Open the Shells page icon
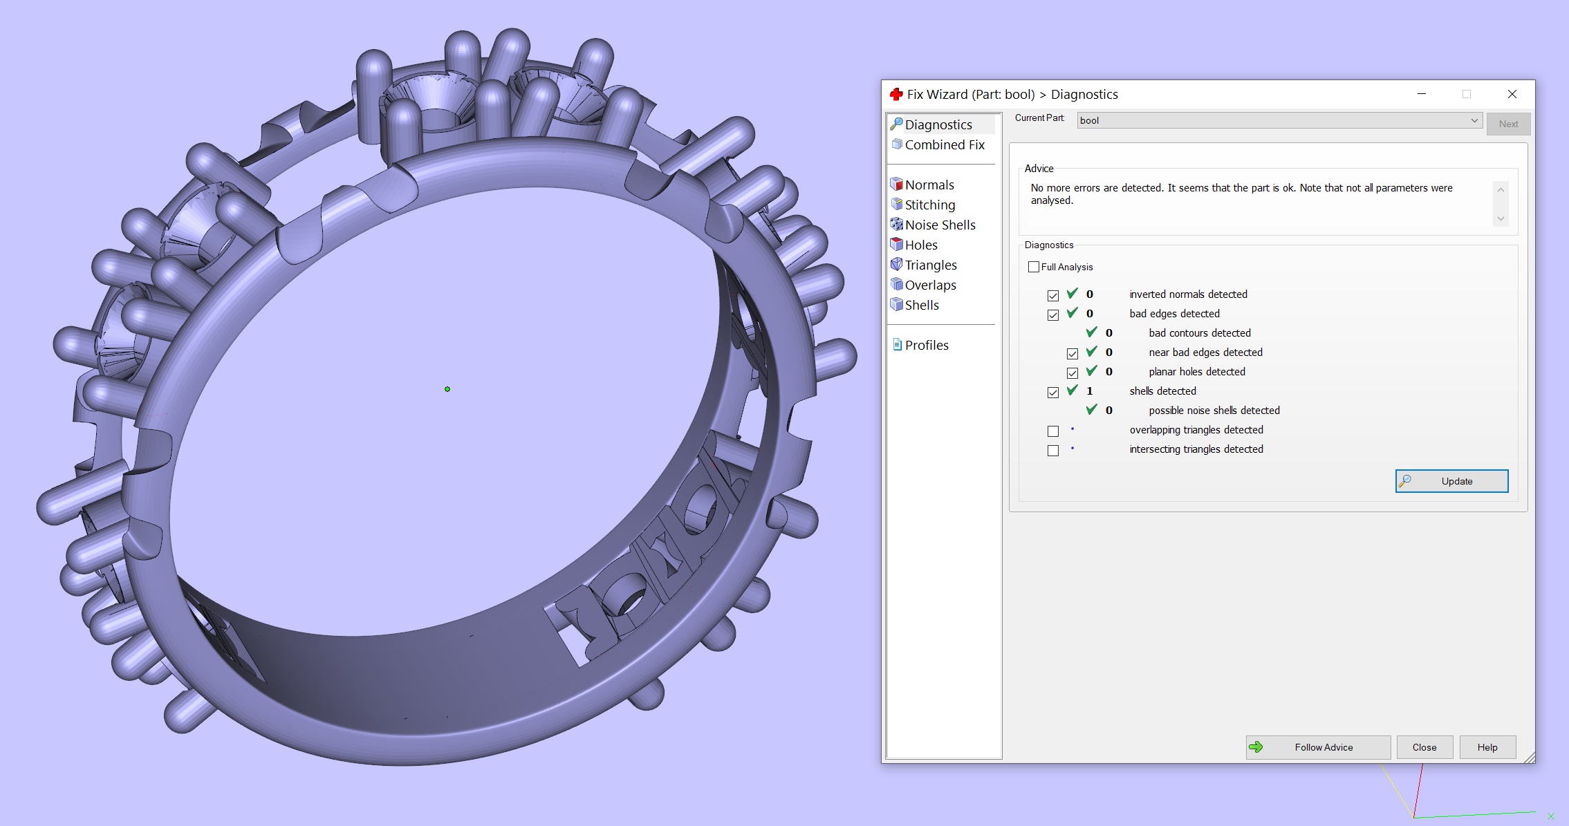1569x826 pixels. coord(897,305)
